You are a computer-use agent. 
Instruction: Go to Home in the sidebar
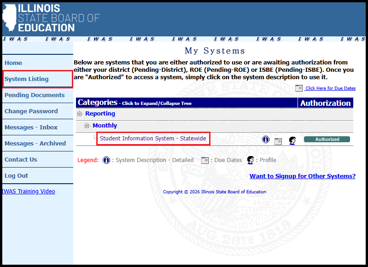pyautogui.click(x=13, y=63)
